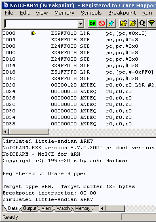Click the first yellow folder load icon
The image size is (156, 222).
pyautogui.click(x=124, y=23)
